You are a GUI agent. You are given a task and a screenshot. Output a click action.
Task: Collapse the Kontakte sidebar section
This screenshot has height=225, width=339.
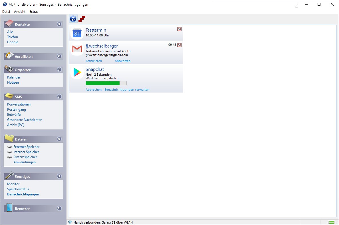pyautogui.click(x=59, y=24)
